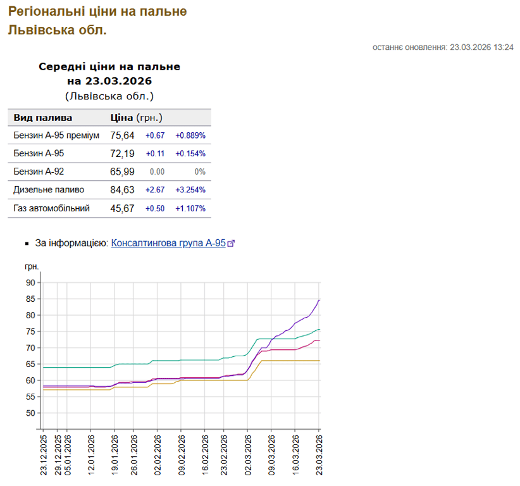Click the +0.889% change for А-95 преміум
Image resolution: width=520 pixels, height=486 pixels.
coord(190,135)
